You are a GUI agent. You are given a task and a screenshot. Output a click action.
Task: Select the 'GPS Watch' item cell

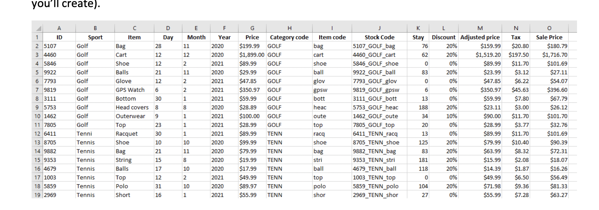point(134,90)
